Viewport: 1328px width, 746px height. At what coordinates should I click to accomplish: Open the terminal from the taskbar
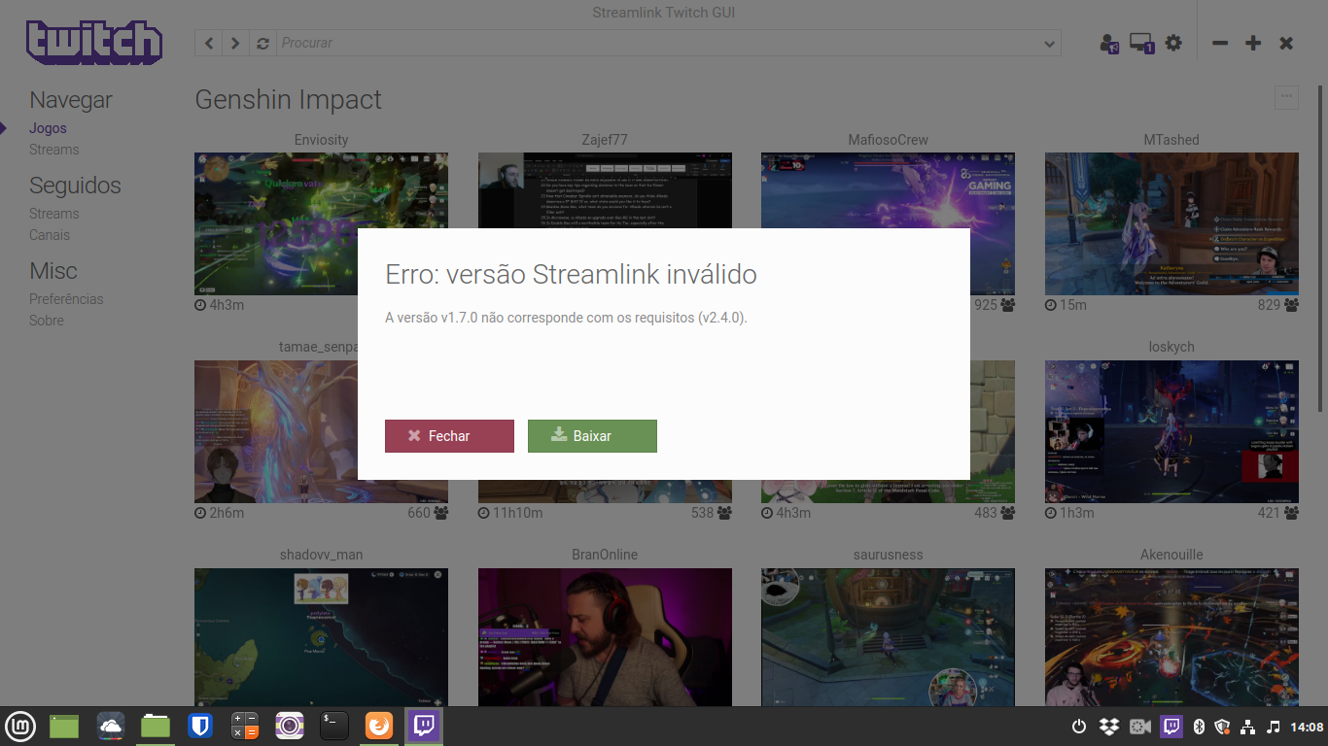click(333, 726)
